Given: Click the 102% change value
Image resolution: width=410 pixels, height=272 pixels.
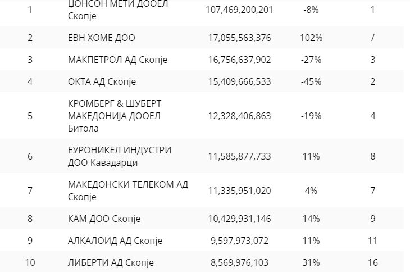Looking at the screenshot, I should point(311,38).
